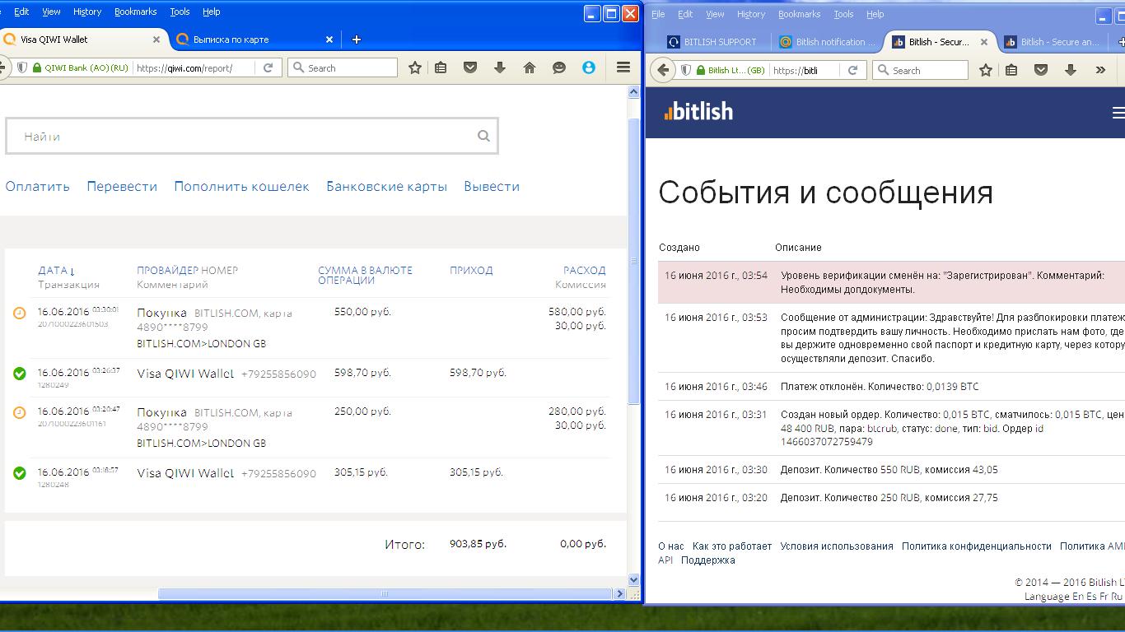Click the magnifier in the Найти search box
1125x632 pixels.
(483, 136)
